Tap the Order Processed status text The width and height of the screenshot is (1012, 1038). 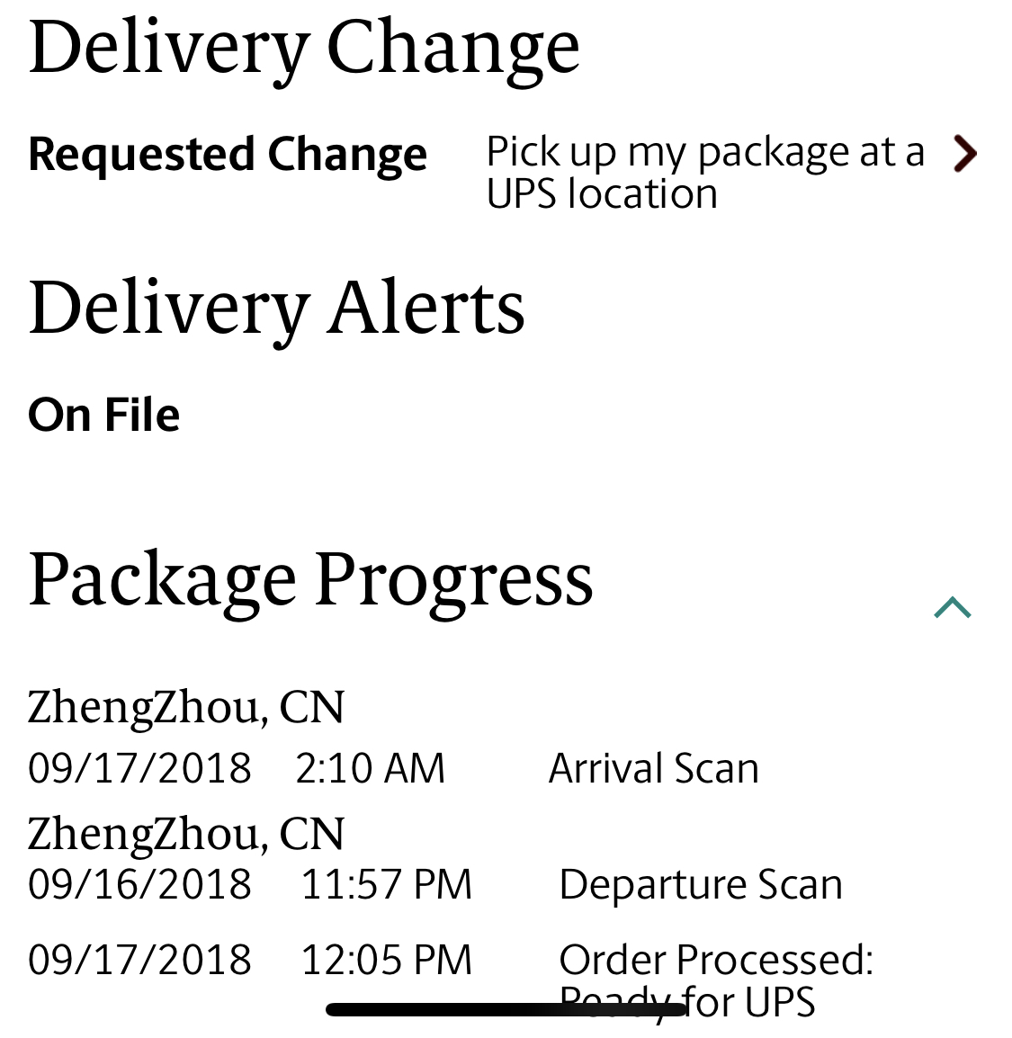(x=716, y=960)
